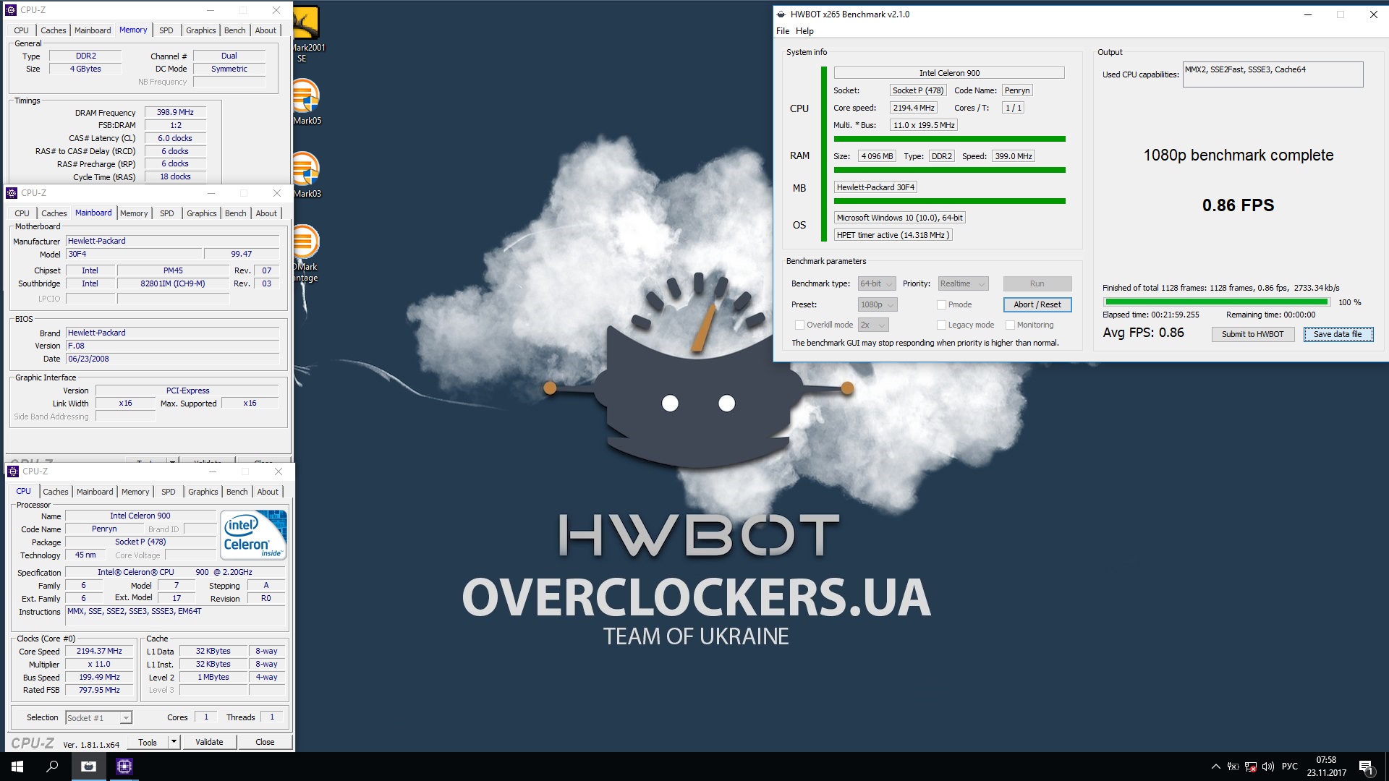1389x781 pixels.
Task: Click Close button in bottom CPU-Z window
Action: click(x=265, y=742)
